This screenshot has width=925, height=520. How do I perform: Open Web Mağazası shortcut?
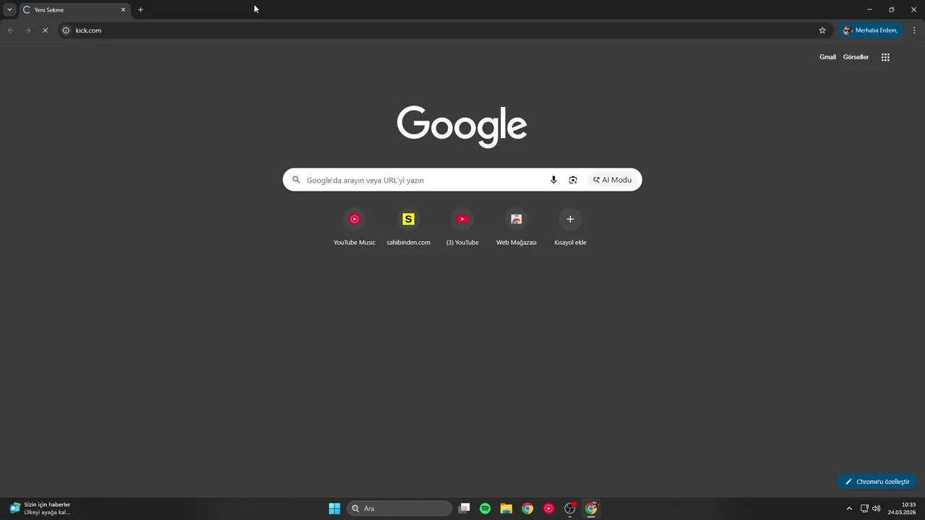tap(516, 227)
